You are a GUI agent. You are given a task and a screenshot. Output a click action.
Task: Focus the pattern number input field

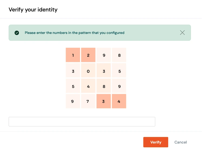(x=82, y=122)
